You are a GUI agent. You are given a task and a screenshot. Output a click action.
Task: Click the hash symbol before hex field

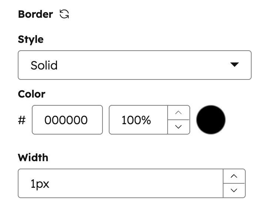(22, 120)
